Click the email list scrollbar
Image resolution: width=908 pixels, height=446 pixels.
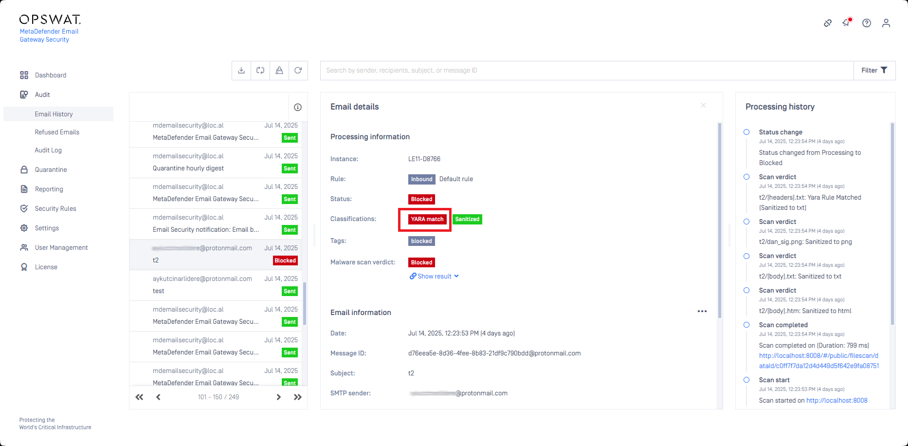point(305,303)
